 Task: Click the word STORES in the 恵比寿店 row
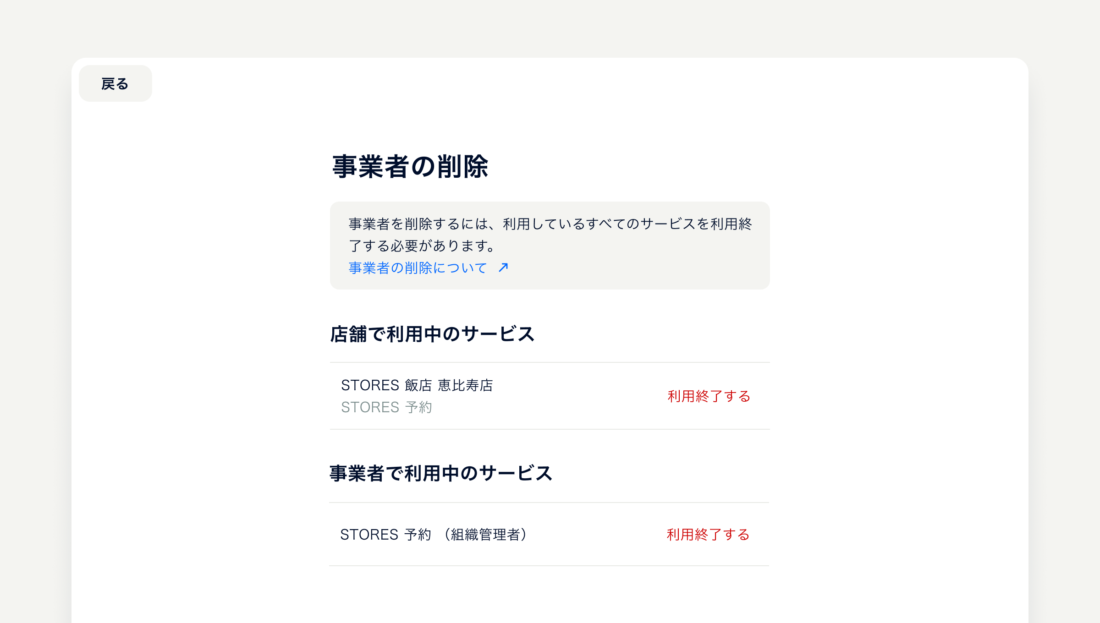[x=370, y=385]
